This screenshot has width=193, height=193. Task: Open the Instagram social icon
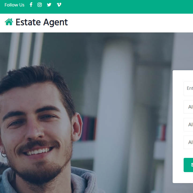point(39,5)
